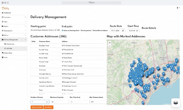Click the Addons folder icon
Screen dimensions: 183x110
point(3,26)
